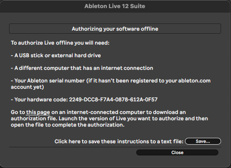The image size is (231, 168).
Task: Click 'A different computer that has an internet connection'
Action: (x=82, y=68)
